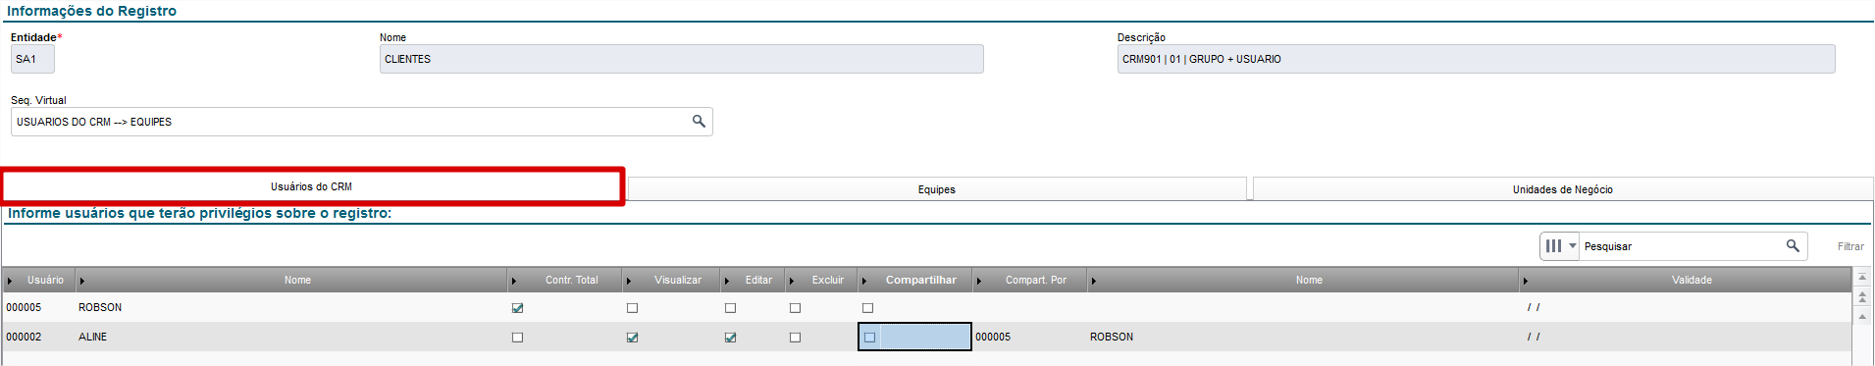
Task: Select user code 000002 in Usuário column
Action: point(38,338)
